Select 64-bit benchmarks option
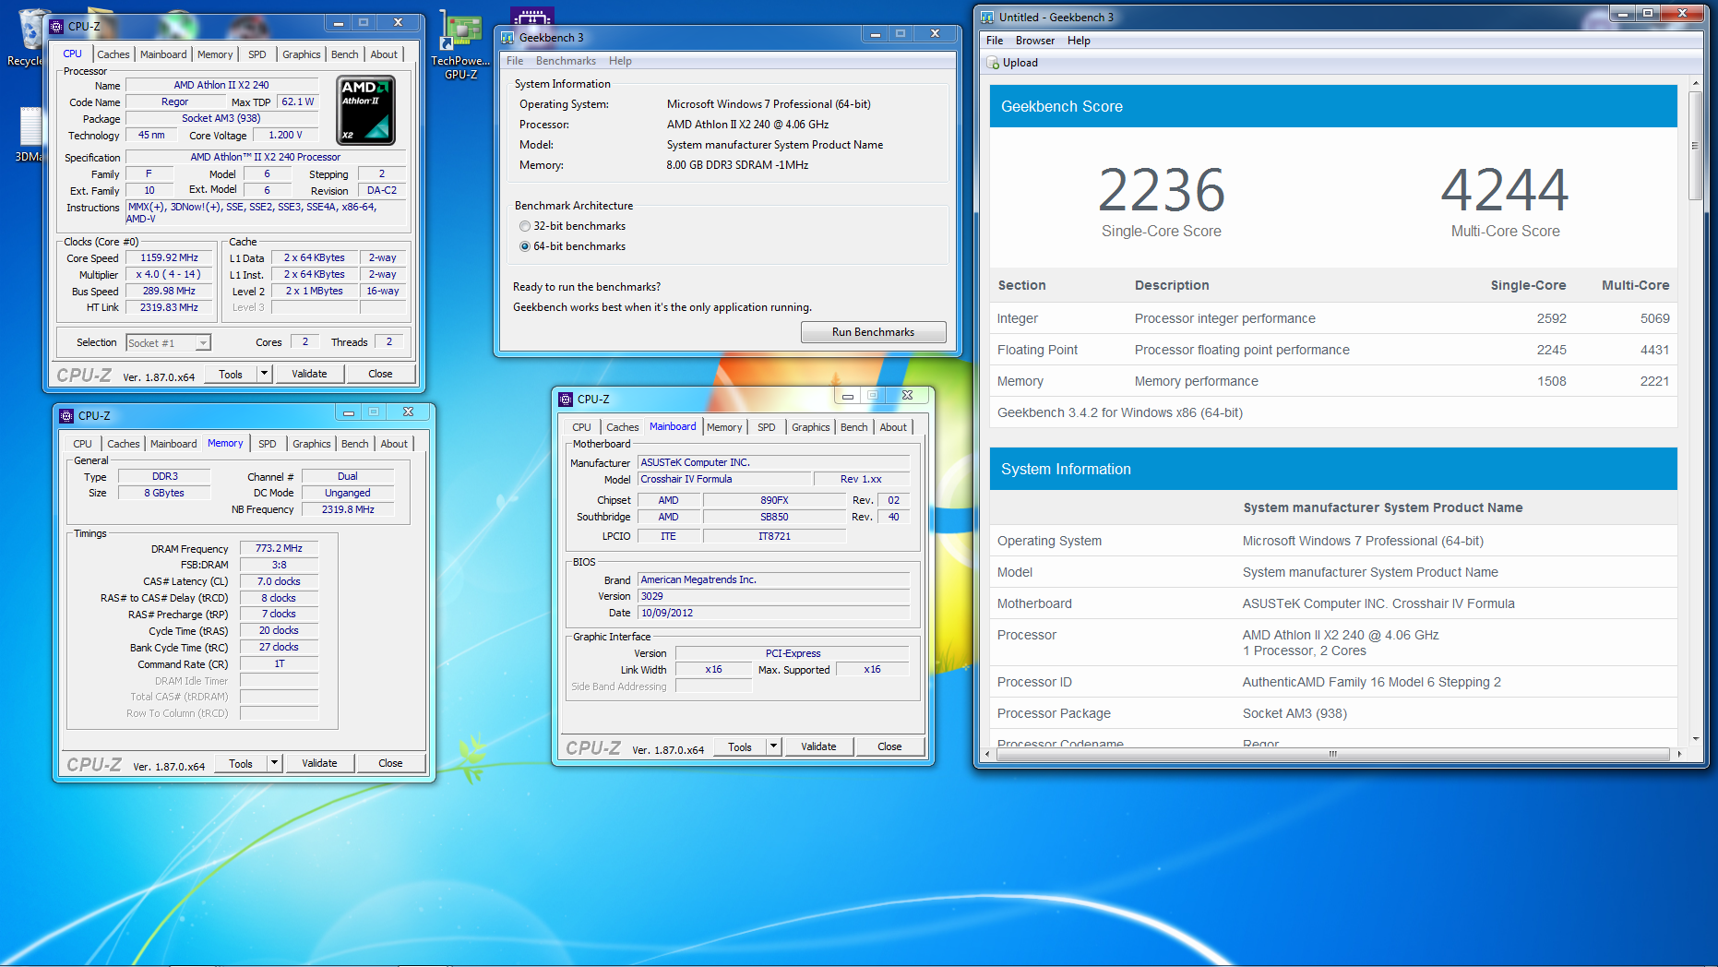The height and width of the screenshot is (967, 1718). tap(525, 246)
